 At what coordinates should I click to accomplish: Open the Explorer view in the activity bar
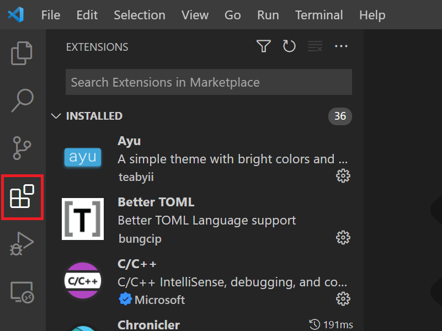(22, 52)
